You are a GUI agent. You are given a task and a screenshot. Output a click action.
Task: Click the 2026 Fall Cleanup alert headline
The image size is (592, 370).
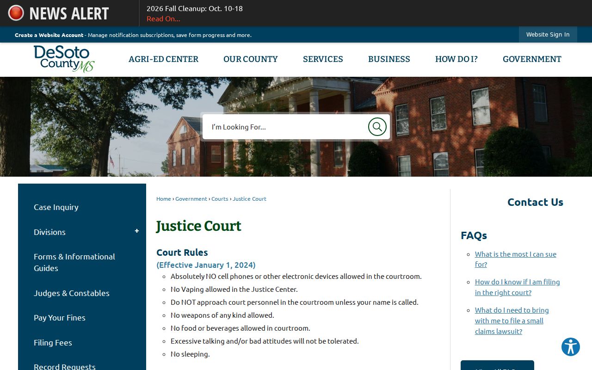point(195,8)
